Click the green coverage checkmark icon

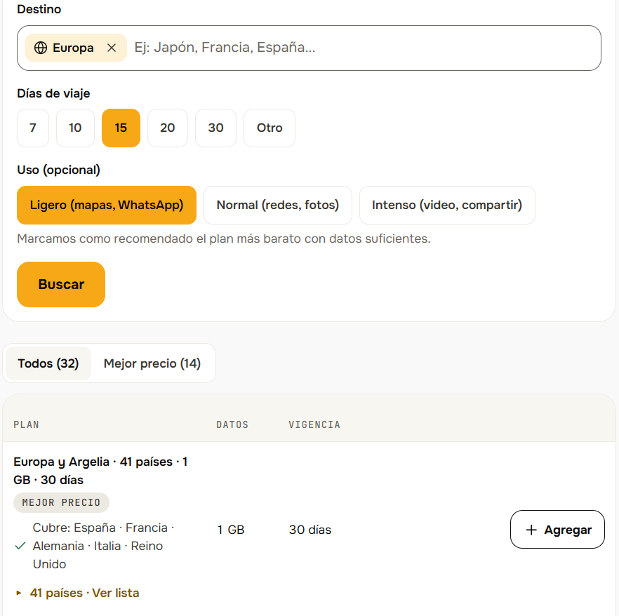point(20,546)
